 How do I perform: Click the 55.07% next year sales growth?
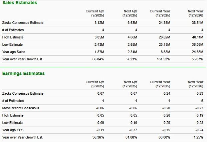tap(197, 59)
